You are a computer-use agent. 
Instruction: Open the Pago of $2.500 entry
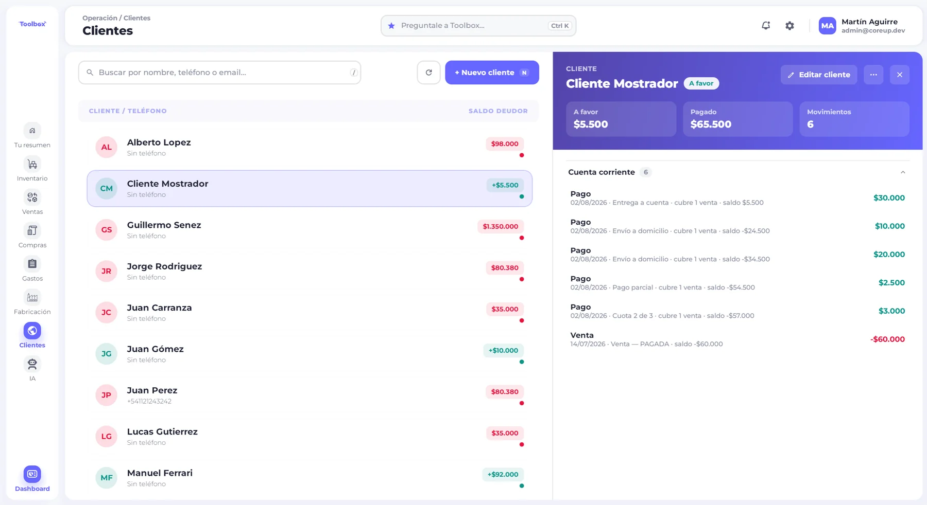pyautogui.click(x=737, y=283)
